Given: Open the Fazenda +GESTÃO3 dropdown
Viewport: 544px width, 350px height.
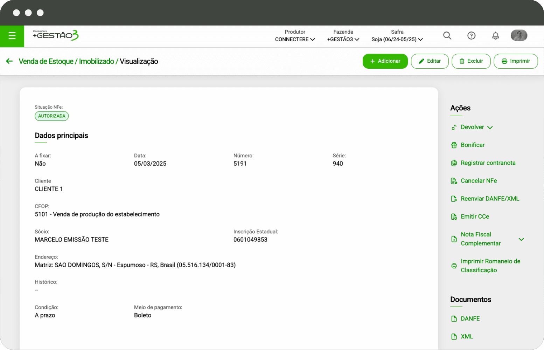Looking at the screenshot, I should (343, 39).
